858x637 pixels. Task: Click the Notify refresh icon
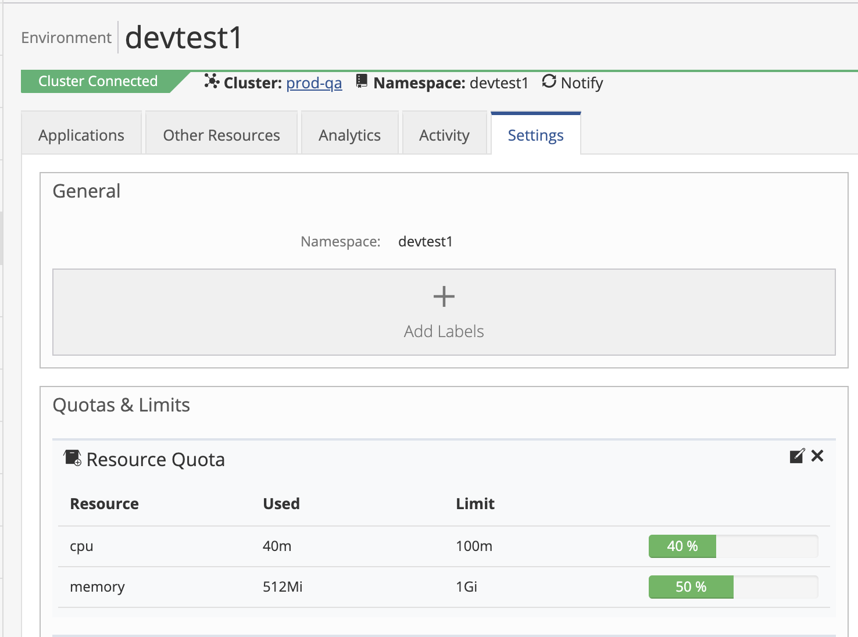pyautogui.click(x=549, y=81)
